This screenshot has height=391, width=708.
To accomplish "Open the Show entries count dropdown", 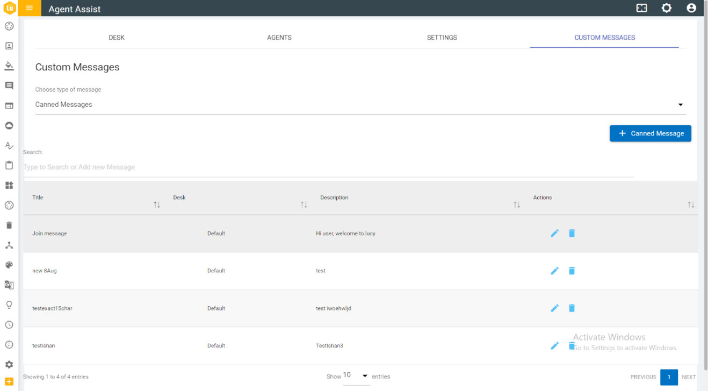I will [x=356, y=376].
